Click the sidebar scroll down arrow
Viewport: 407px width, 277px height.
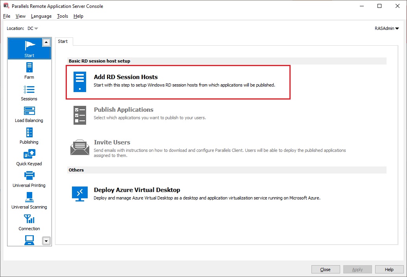pos(46,241)
